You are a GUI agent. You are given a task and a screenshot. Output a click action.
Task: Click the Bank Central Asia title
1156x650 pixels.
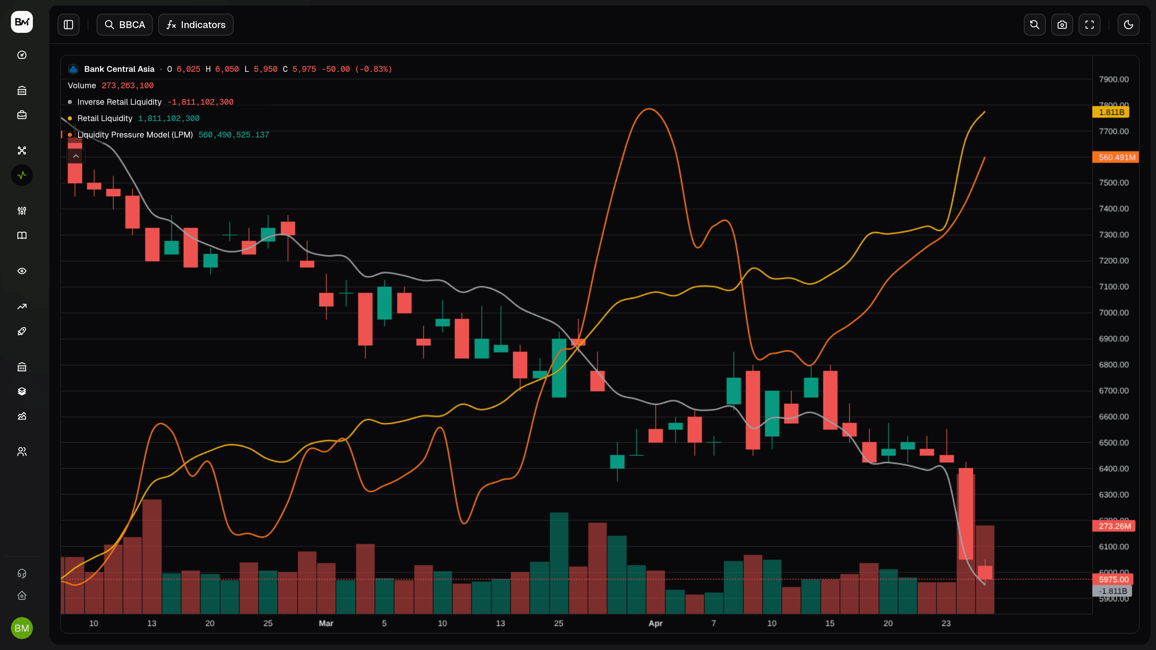click(x=120, y=69)
